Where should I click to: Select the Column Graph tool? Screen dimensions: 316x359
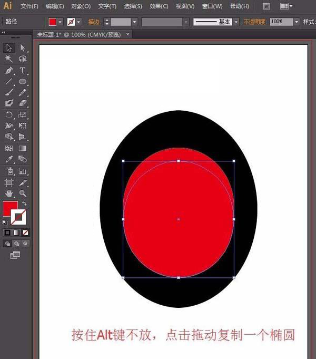[x=23, y=171]
